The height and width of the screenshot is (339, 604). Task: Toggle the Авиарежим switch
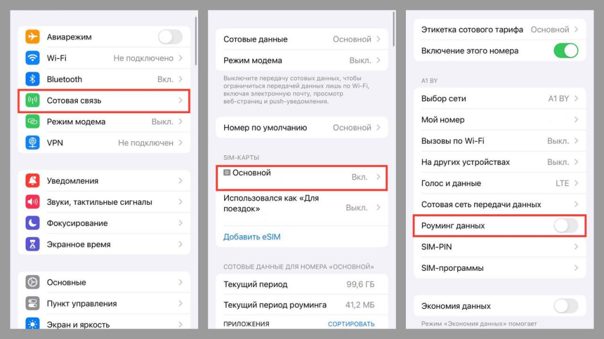pos(170,37)
